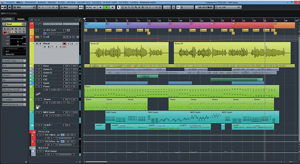Viewport: 300px width, 164px height.
Task: Toggle the Grid type button in toolbar
Action: (x=182, y=7)
